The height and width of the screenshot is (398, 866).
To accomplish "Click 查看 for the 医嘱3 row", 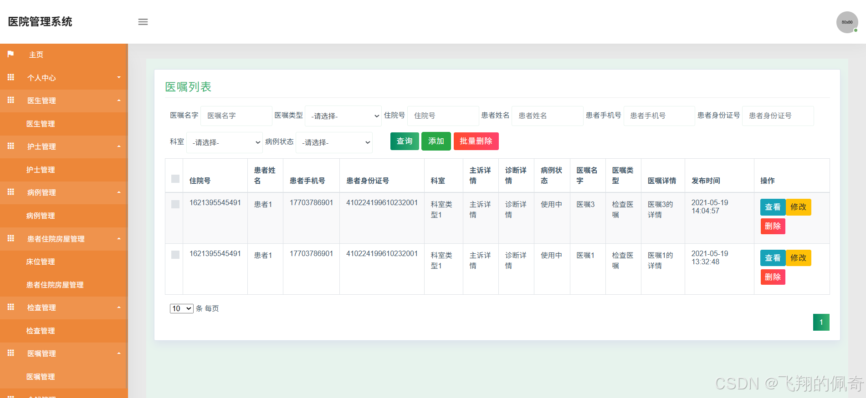I will pos(773,207).
